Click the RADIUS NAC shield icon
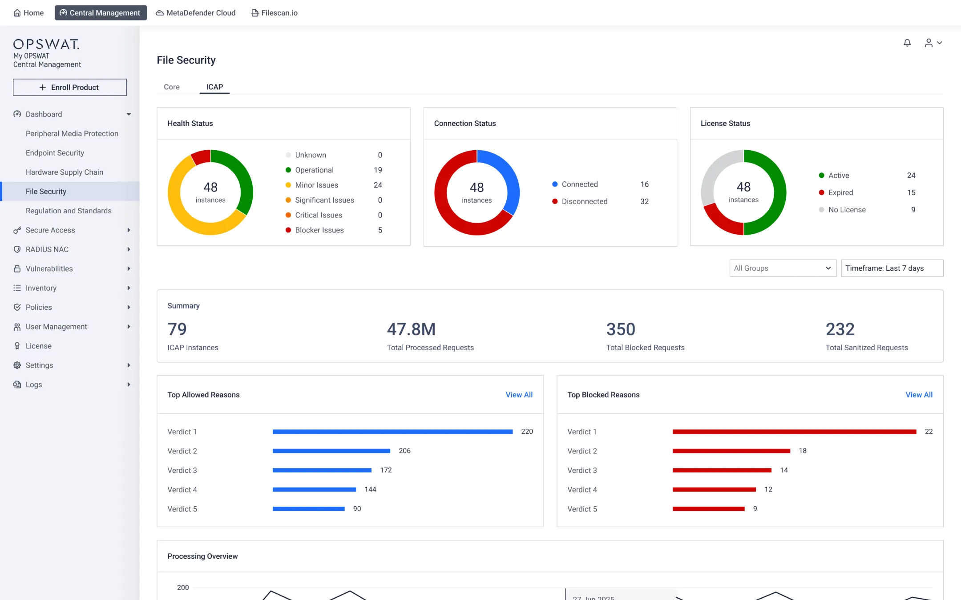This screenshot has width=961, height=600. coord(17,249)
